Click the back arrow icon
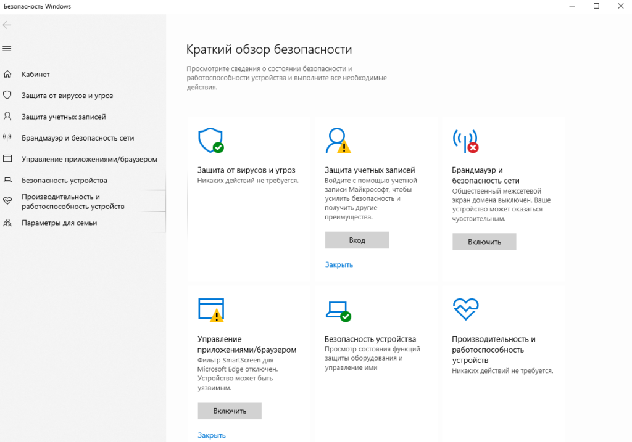 7,25
